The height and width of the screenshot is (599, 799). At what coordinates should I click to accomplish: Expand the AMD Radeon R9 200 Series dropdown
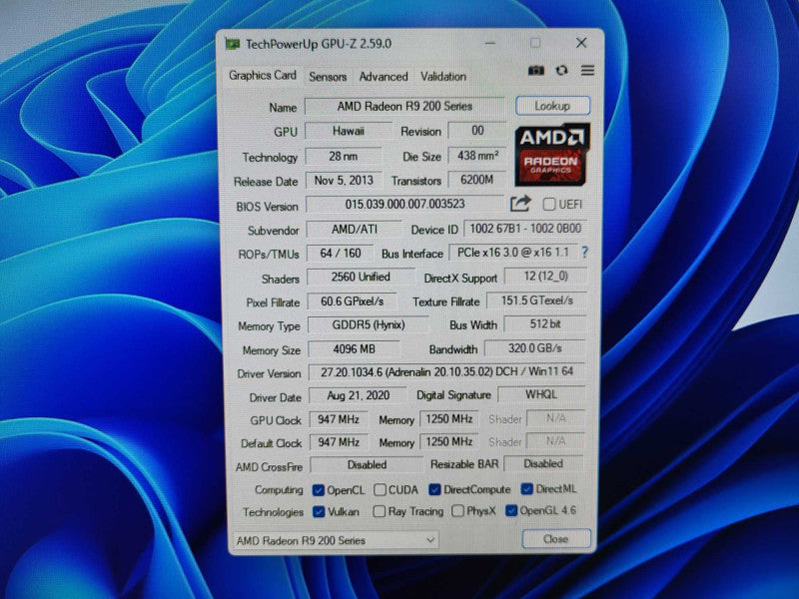coord(336,540)
